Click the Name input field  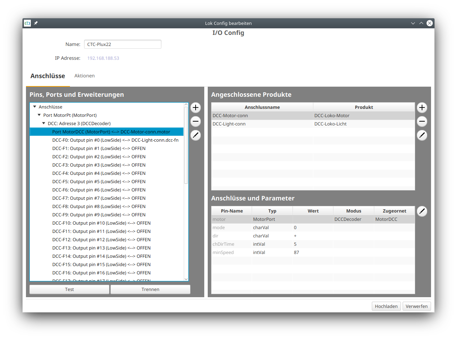coord(123,44)
